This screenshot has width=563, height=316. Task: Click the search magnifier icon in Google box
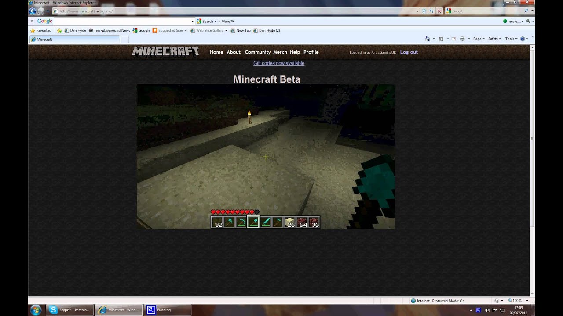click(526, 11)
